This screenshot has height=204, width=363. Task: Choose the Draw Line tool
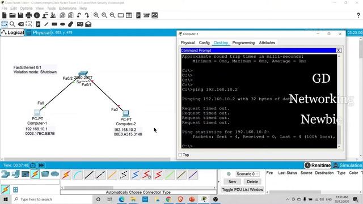pyautogui.click(x=47, y=24)
